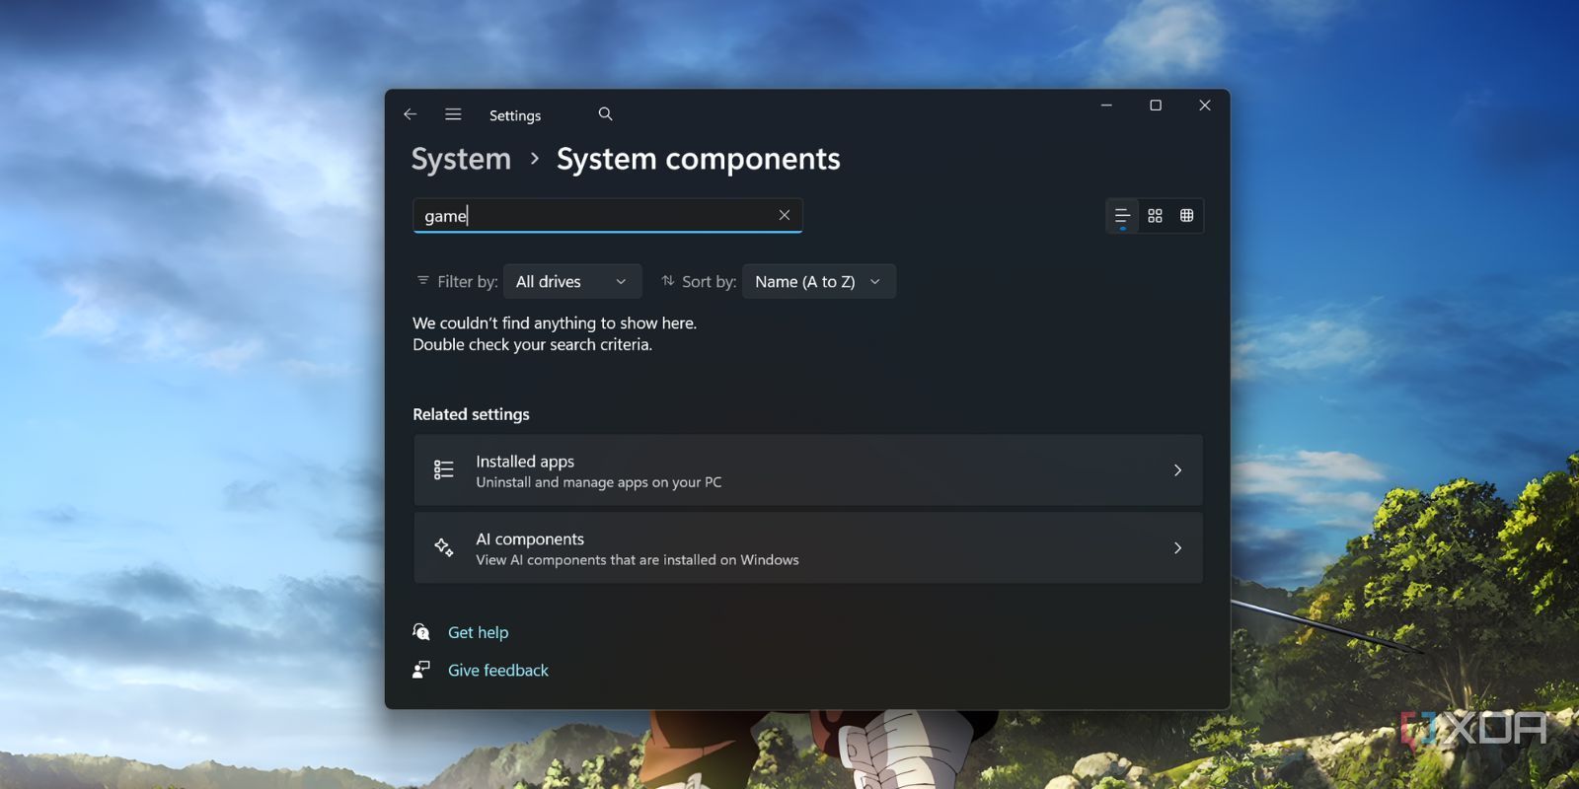Click the Installed apps list icon
Image resolution: width=1579 pixels, height=789 pixels.
(x=444, y=470)
